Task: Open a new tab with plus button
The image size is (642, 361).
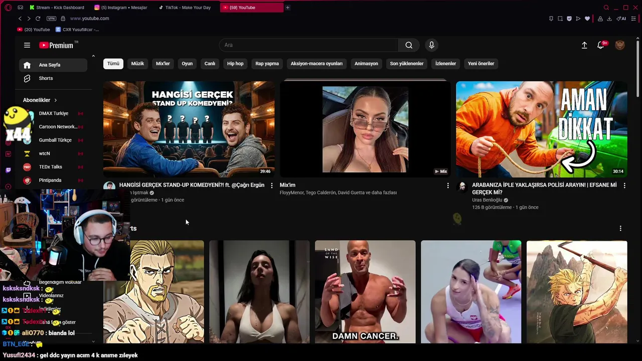Action: pyautogui.click(x=287, y=8)
